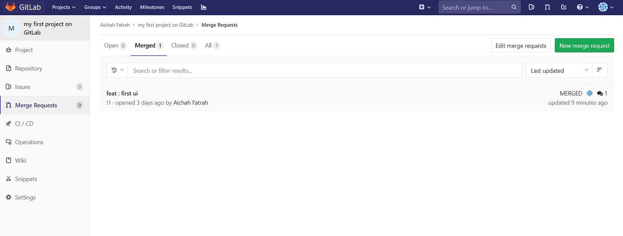Click the author avatar next to MERGED
The width and height of the screenshot is (623, 236).
click(590, 93)
